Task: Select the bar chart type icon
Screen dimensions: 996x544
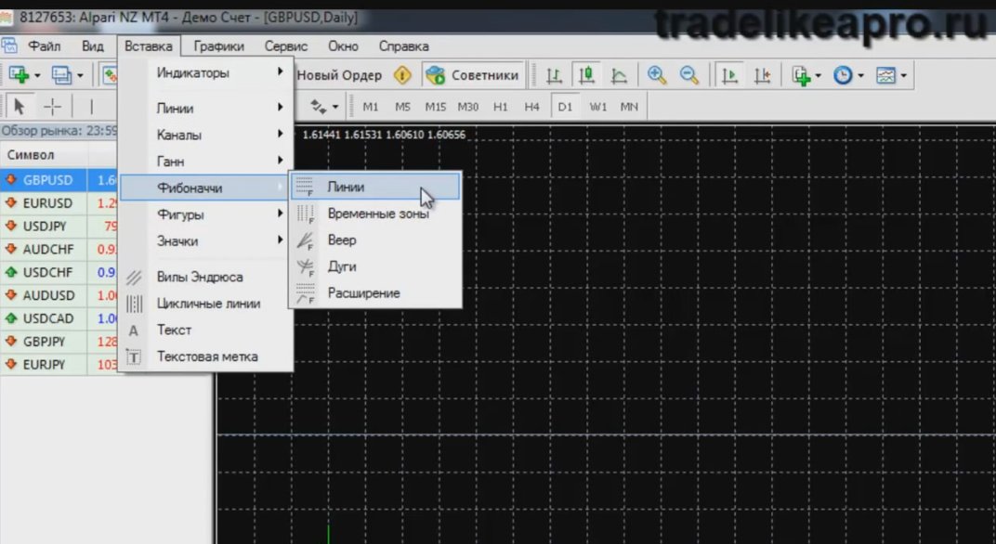Action: (x=554, y=75)
